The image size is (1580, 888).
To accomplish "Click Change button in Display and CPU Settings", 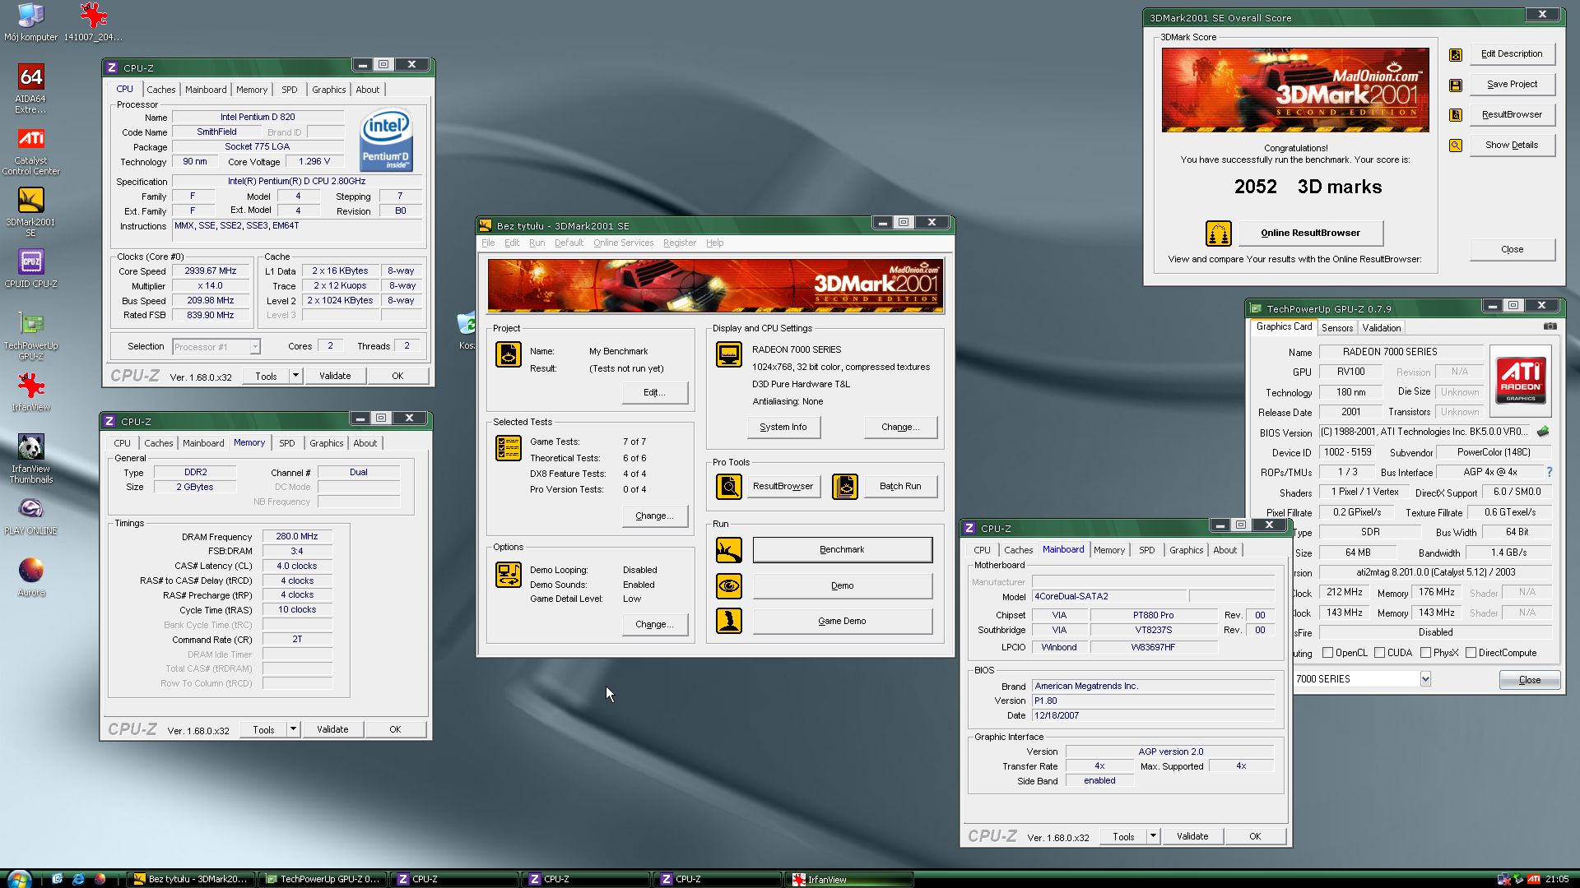I will click(x=900, y=428).
